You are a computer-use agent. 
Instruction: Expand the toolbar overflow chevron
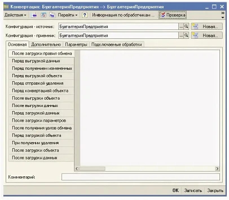point(223,13)
